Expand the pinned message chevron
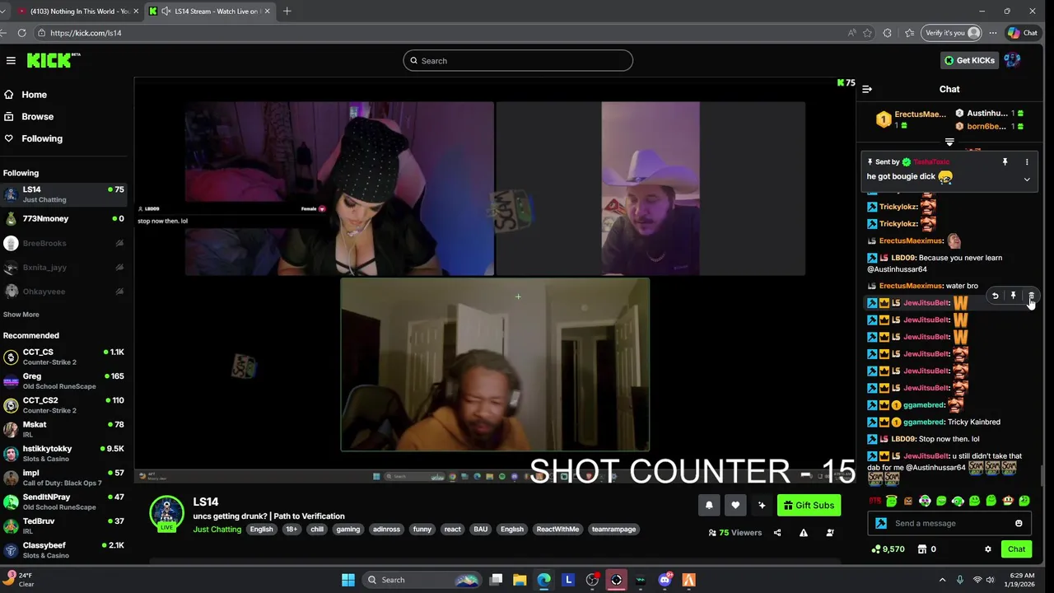The height and width of the screenshot is (593, 1054). point(1027,180)
